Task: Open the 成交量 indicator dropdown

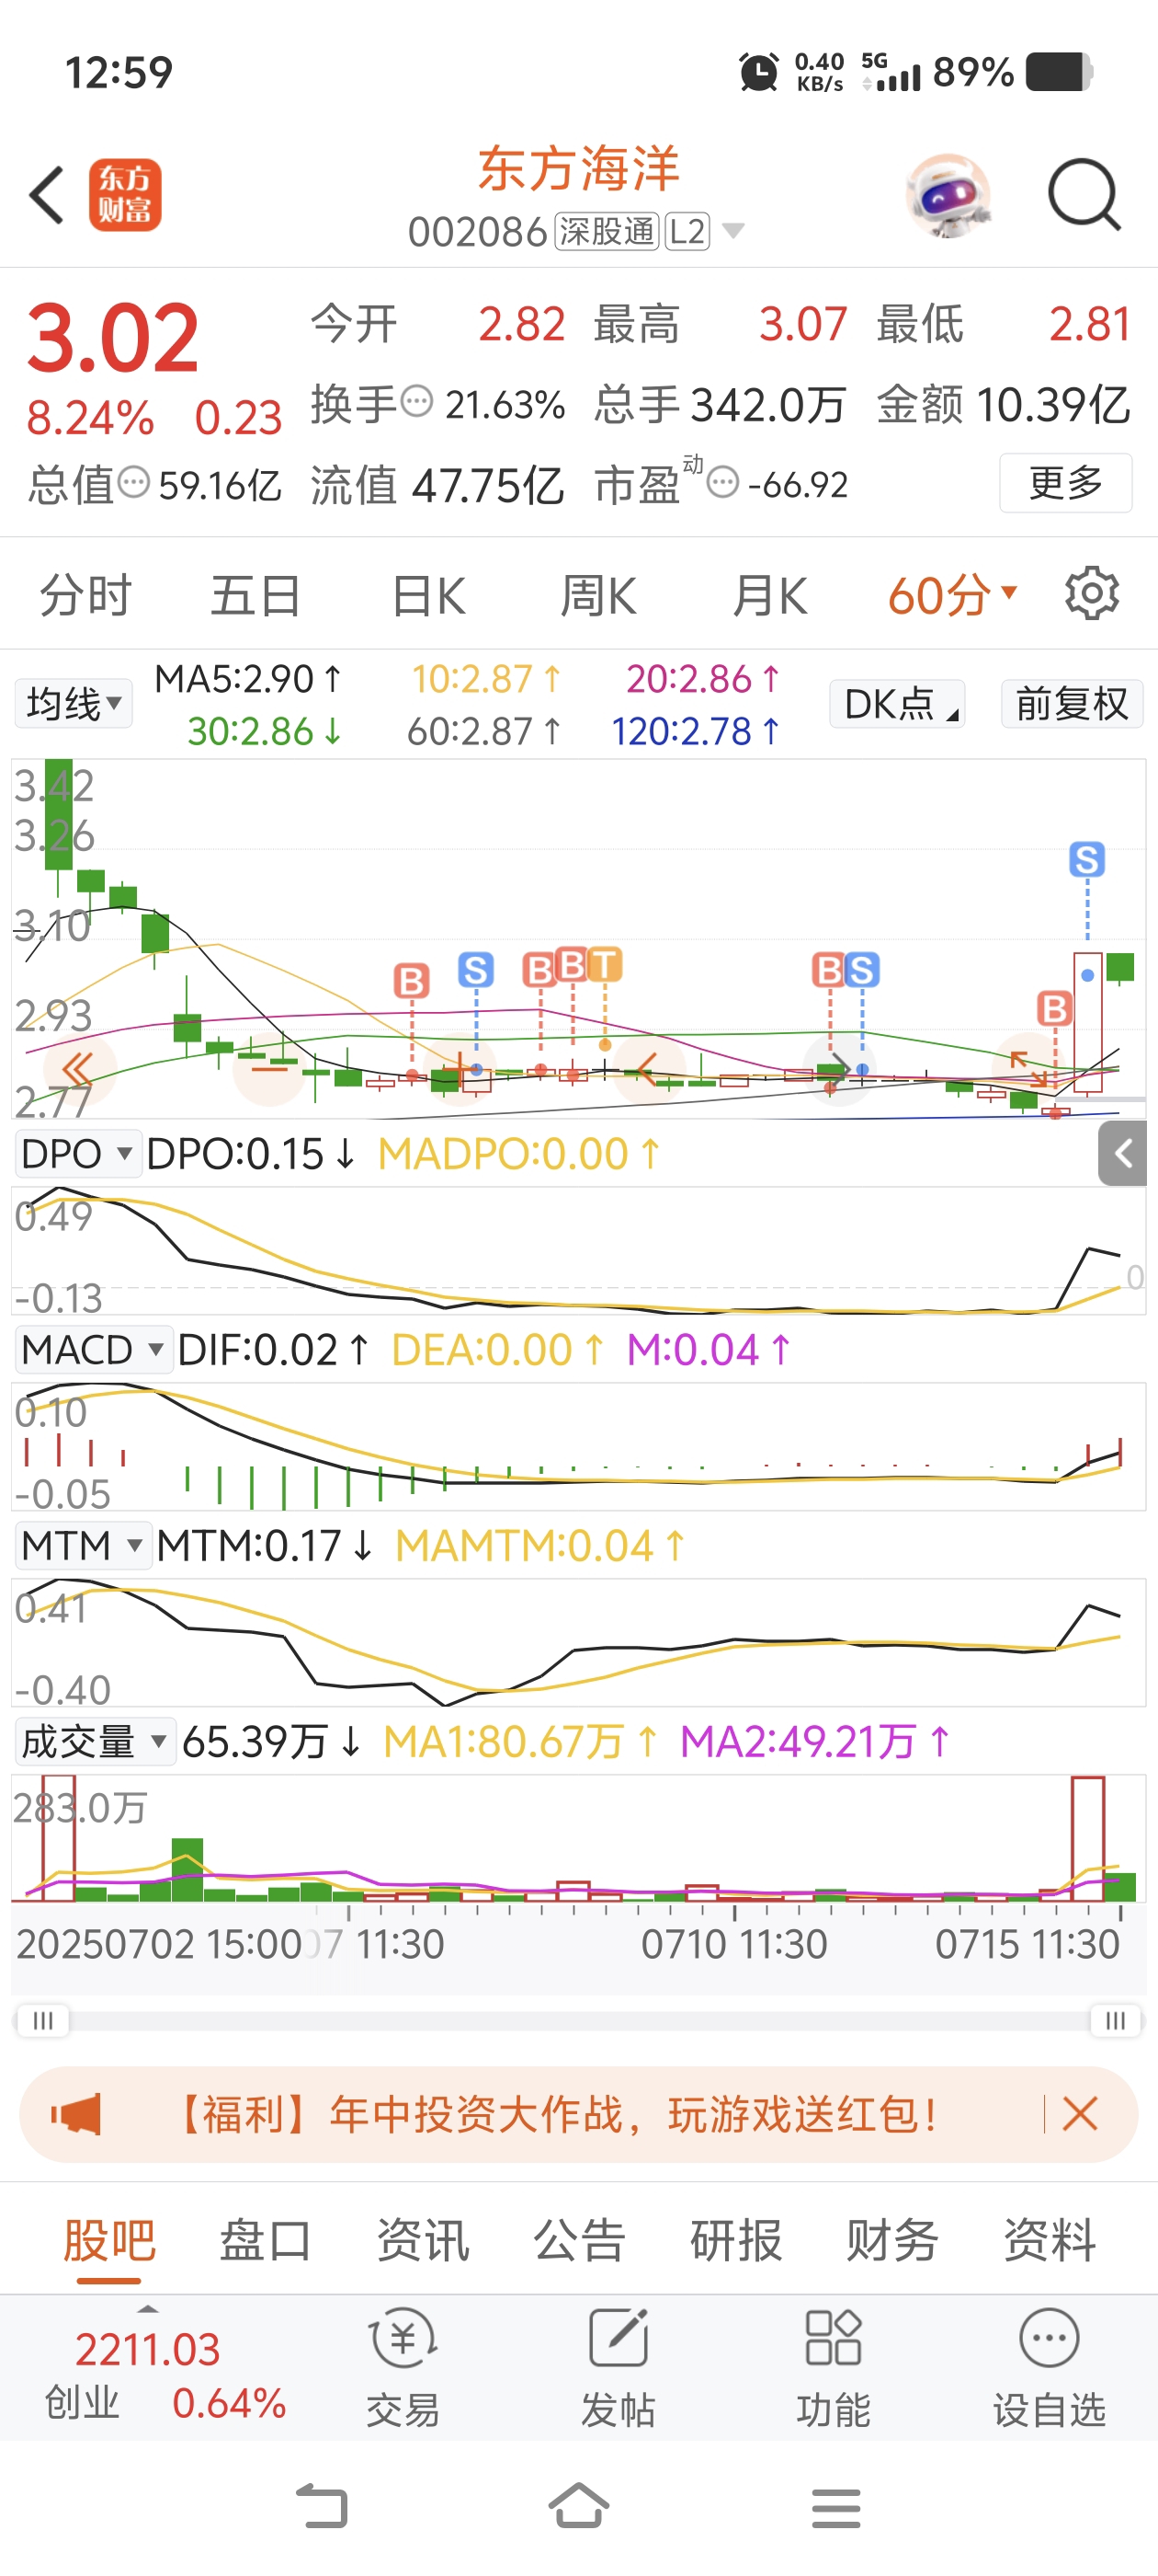Action: click(x=94, y=1742)
